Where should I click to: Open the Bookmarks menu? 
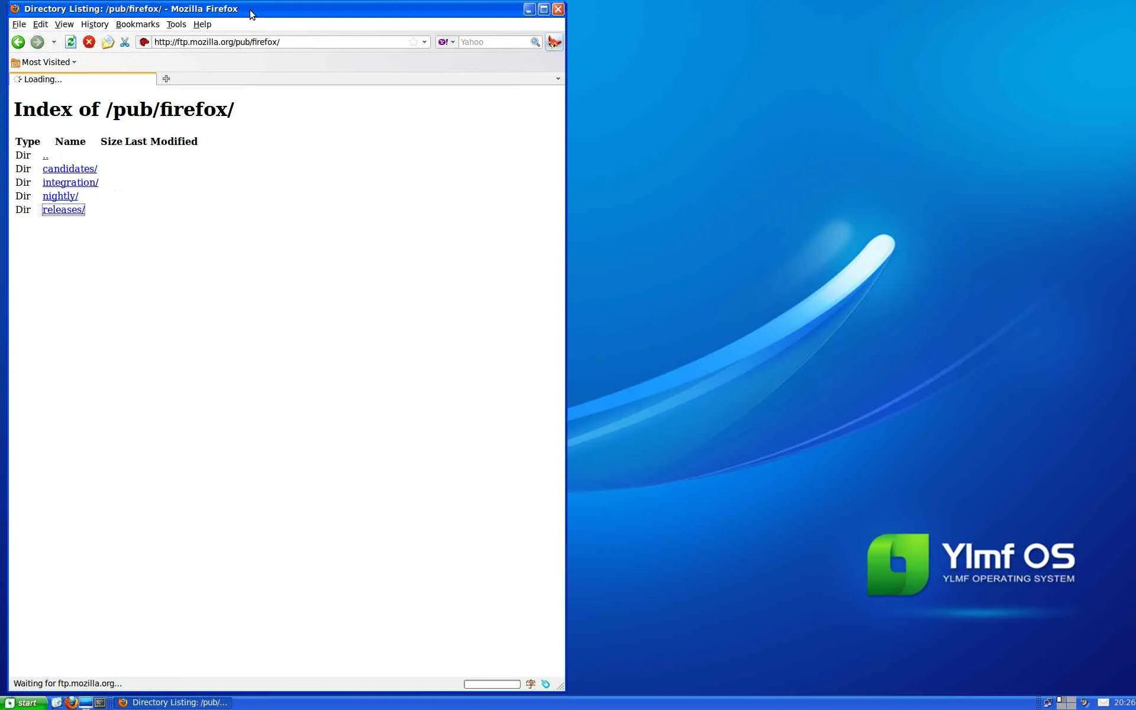pyautogui.click(x=137, y=24)
